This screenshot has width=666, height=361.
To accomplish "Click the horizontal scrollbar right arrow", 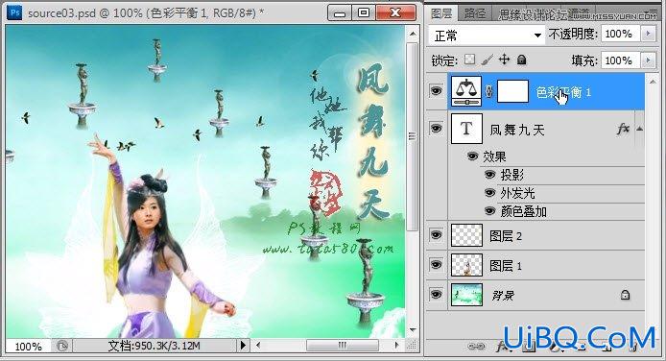I will tap(397, 346).
